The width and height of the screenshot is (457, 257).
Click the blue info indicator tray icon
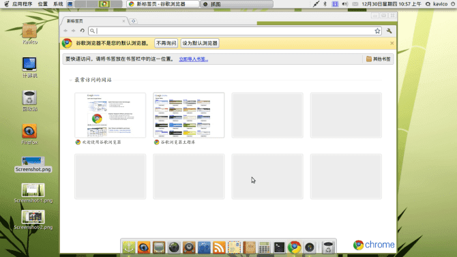(335, 4)
